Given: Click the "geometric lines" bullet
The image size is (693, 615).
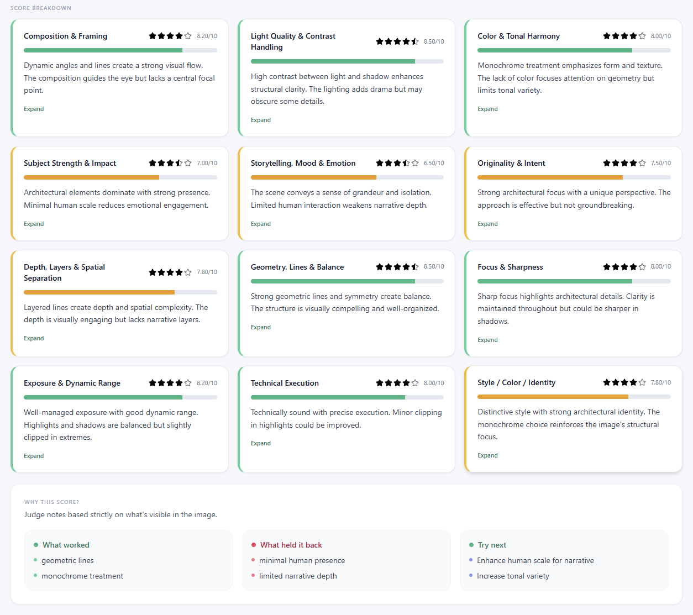Looking at the screenshot, I should (x=67, y=560).
